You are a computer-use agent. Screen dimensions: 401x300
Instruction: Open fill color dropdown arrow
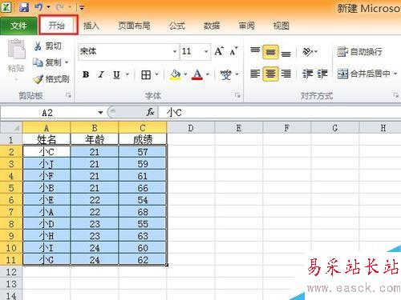point(185,74)
